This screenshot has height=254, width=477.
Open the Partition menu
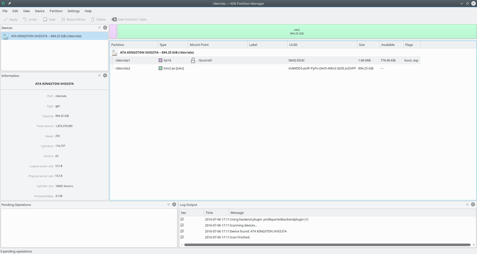[56, 11]
